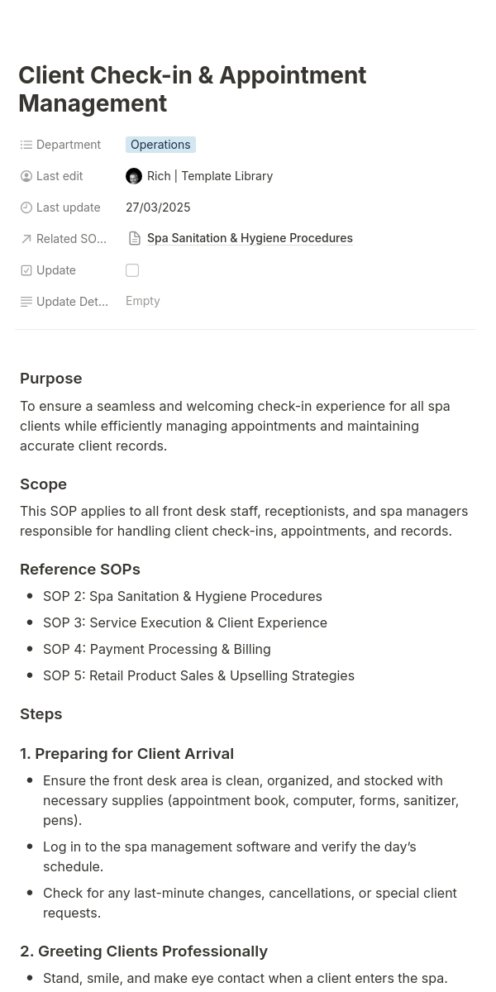Image resolution: width=496 pixels, height=992 pixels.
Task: Click the Reference SOPs heading
Action: pyautogui.click(x=80, y=570)
